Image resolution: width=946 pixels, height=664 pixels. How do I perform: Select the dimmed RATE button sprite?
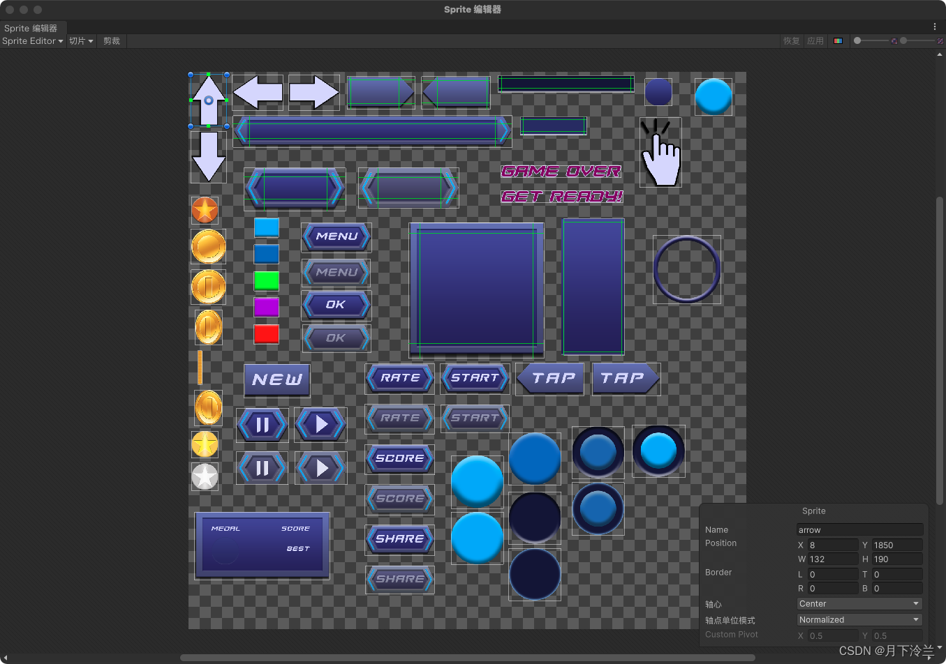click(400, 418)
